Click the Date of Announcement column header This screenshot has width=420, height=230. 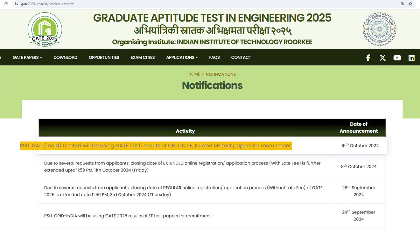pos(359,127)
